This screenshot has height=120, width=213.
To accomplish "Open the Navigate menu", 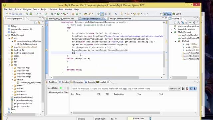I will coord(27,9).
